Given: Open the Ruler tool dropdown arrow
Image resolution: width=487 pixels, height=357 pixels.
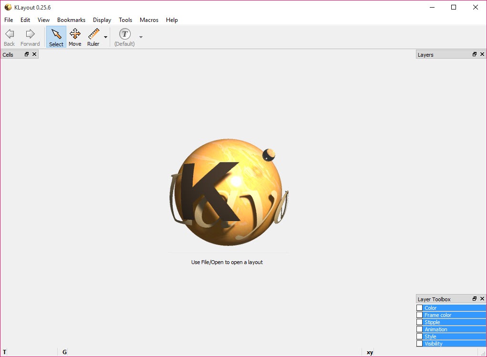Looking at the screenshot, I should click(x=105, y=37).
